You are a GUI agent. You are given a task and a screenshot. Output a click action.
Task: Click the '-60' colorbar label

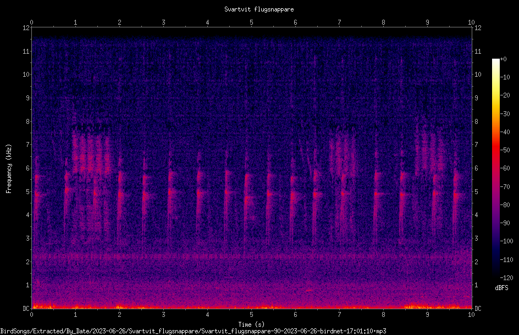(x=505, y=168)
